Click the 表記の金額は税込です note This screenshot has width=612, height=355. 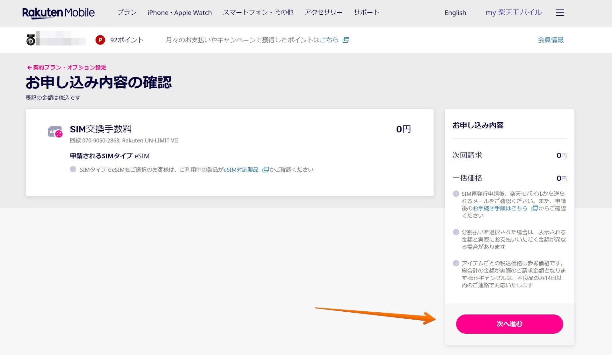pos(53,98)
